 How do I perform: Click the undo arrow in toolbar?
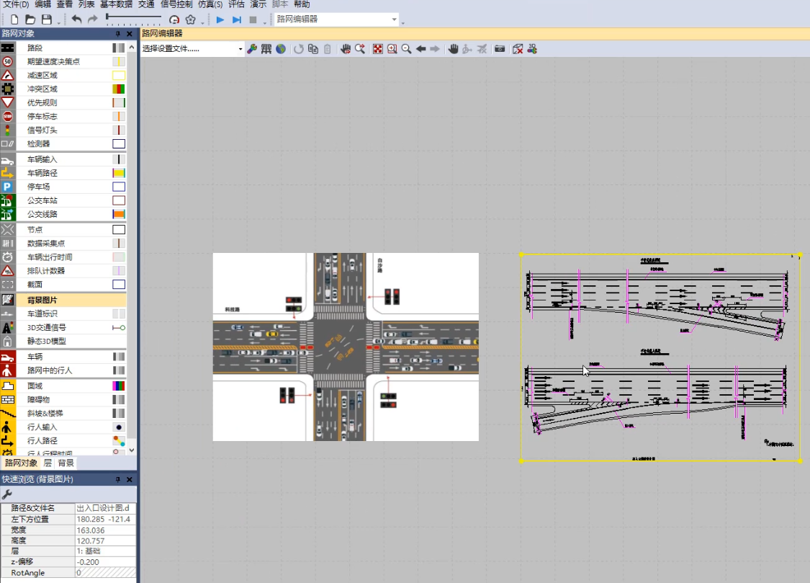[76, 19]
